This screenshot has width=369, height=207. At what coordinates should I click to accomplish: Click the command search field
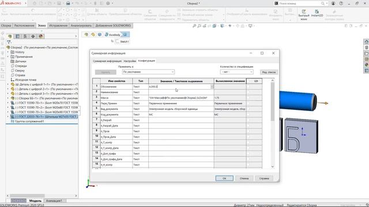299,3
